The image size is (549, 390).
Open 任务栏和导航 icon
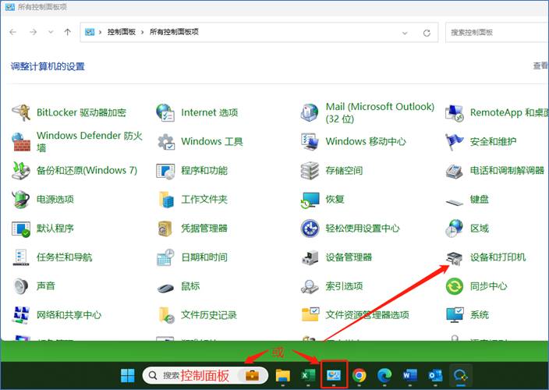click(21, 257)
